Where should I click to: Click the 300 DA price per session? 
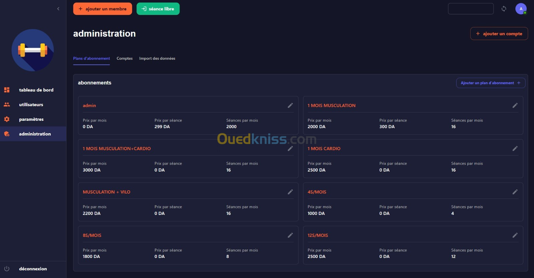tap(387, 126)
